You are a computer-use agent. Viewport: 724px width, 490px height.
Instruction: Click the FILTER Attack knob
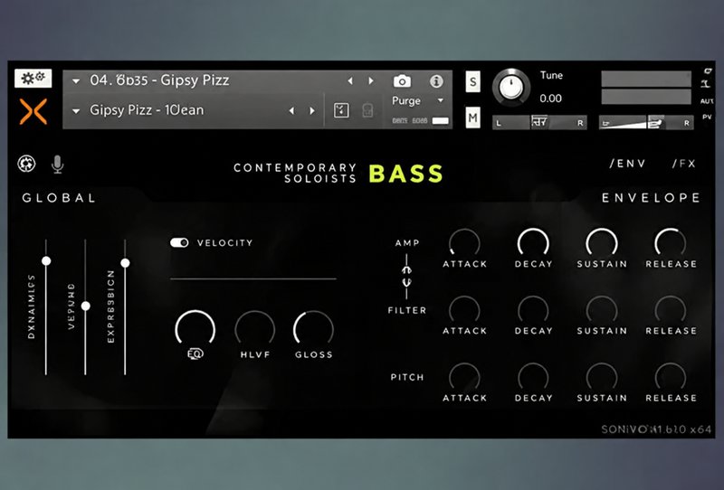pyautogui.click(x=464, y=310)
